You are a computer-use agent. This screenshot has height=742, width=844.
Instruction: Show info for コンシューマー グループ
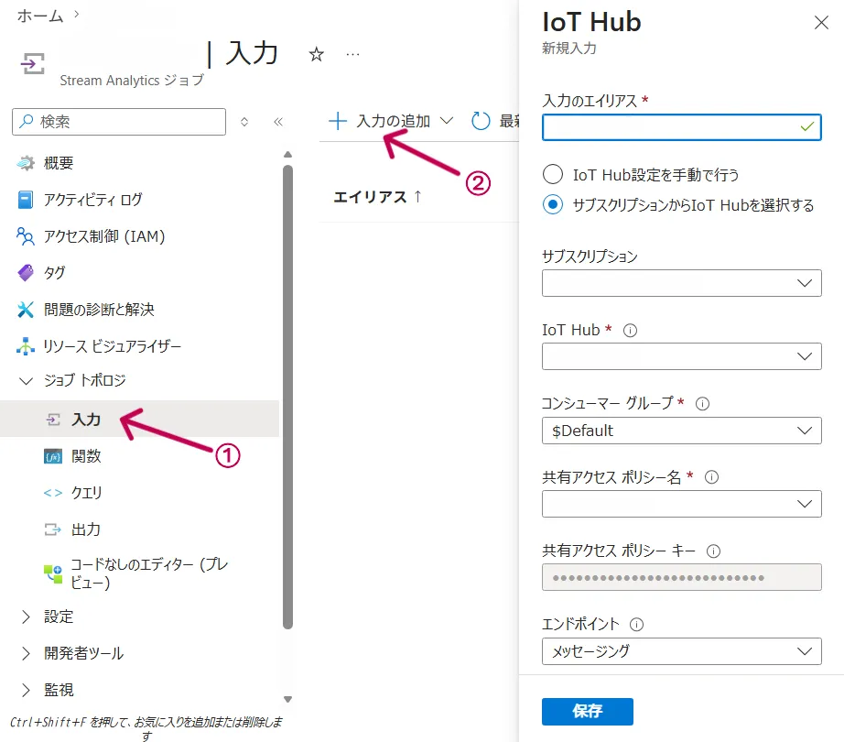click(x=702, y=403)
